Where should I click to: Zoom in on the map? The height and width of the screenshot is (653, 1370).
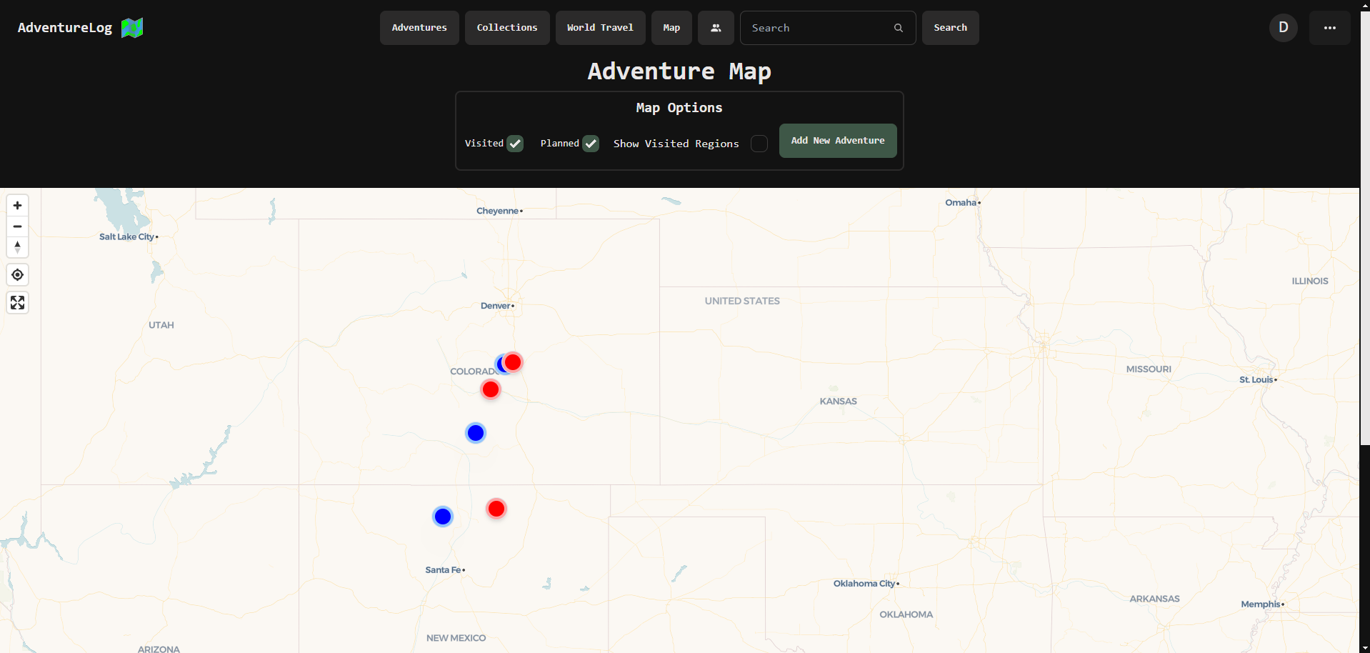17,206
